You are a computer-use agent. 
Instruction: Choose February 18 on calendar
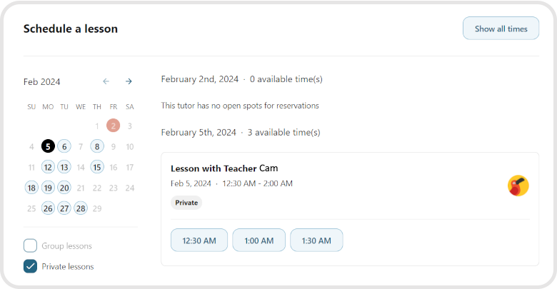point(31,188)
